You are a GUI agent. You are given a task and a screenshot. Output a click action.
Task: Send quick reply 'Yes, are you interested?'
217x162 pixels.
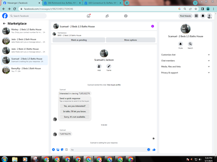tap(75, 106)
